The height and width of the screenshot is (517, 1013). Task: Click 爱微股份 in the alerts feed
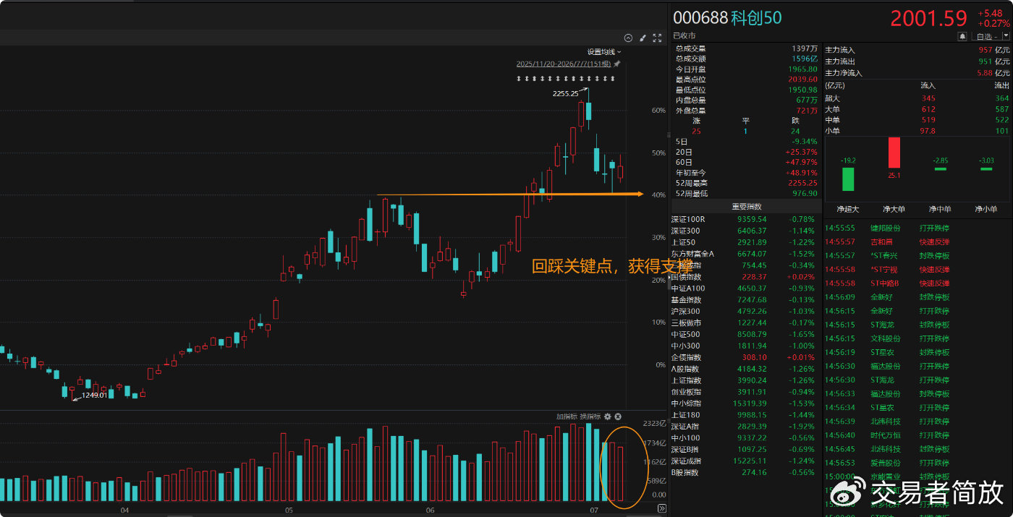pos(886,463)
